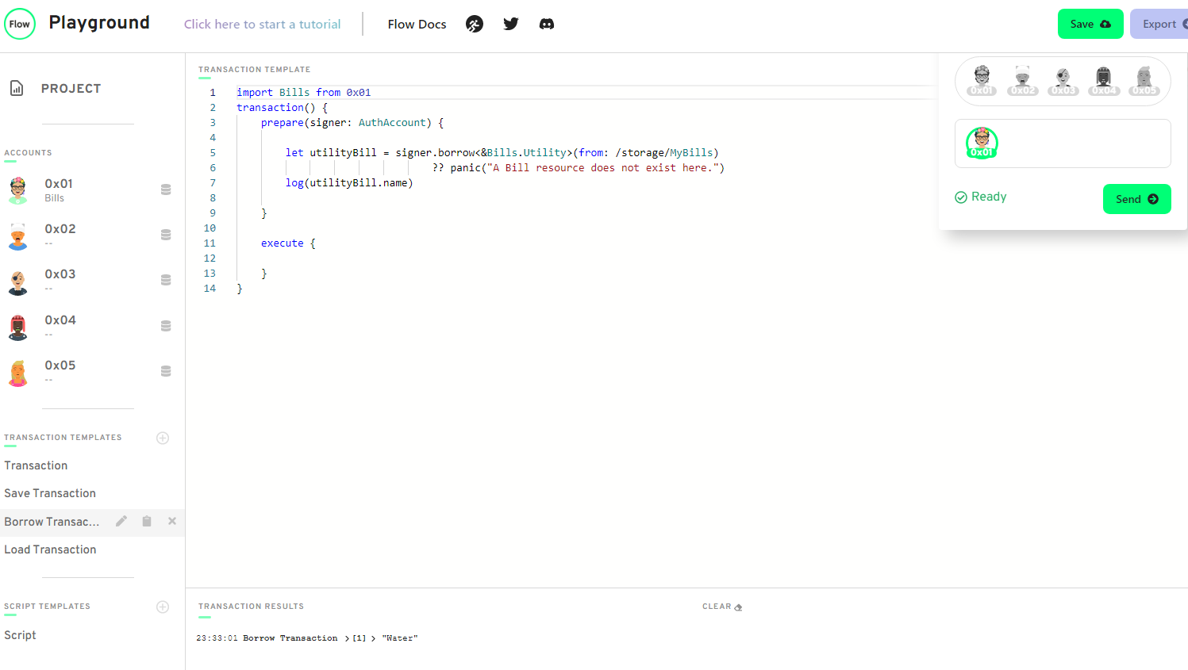Screen dimensions: 1188x670
Task: Rename the Borrow Transaction template
Action: 121,521
